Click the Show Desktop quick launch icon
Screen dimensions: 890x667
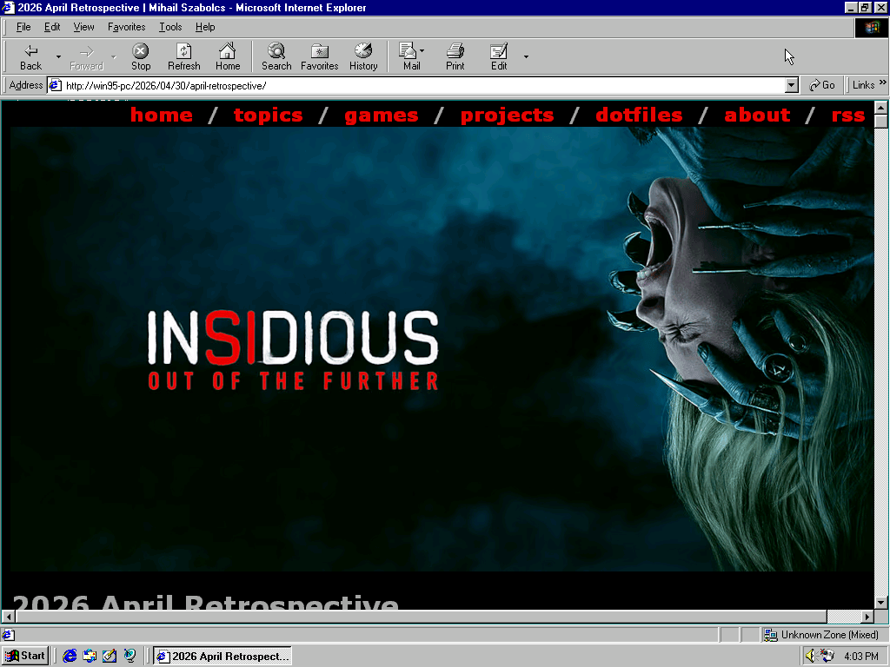[x=110, y=657]
